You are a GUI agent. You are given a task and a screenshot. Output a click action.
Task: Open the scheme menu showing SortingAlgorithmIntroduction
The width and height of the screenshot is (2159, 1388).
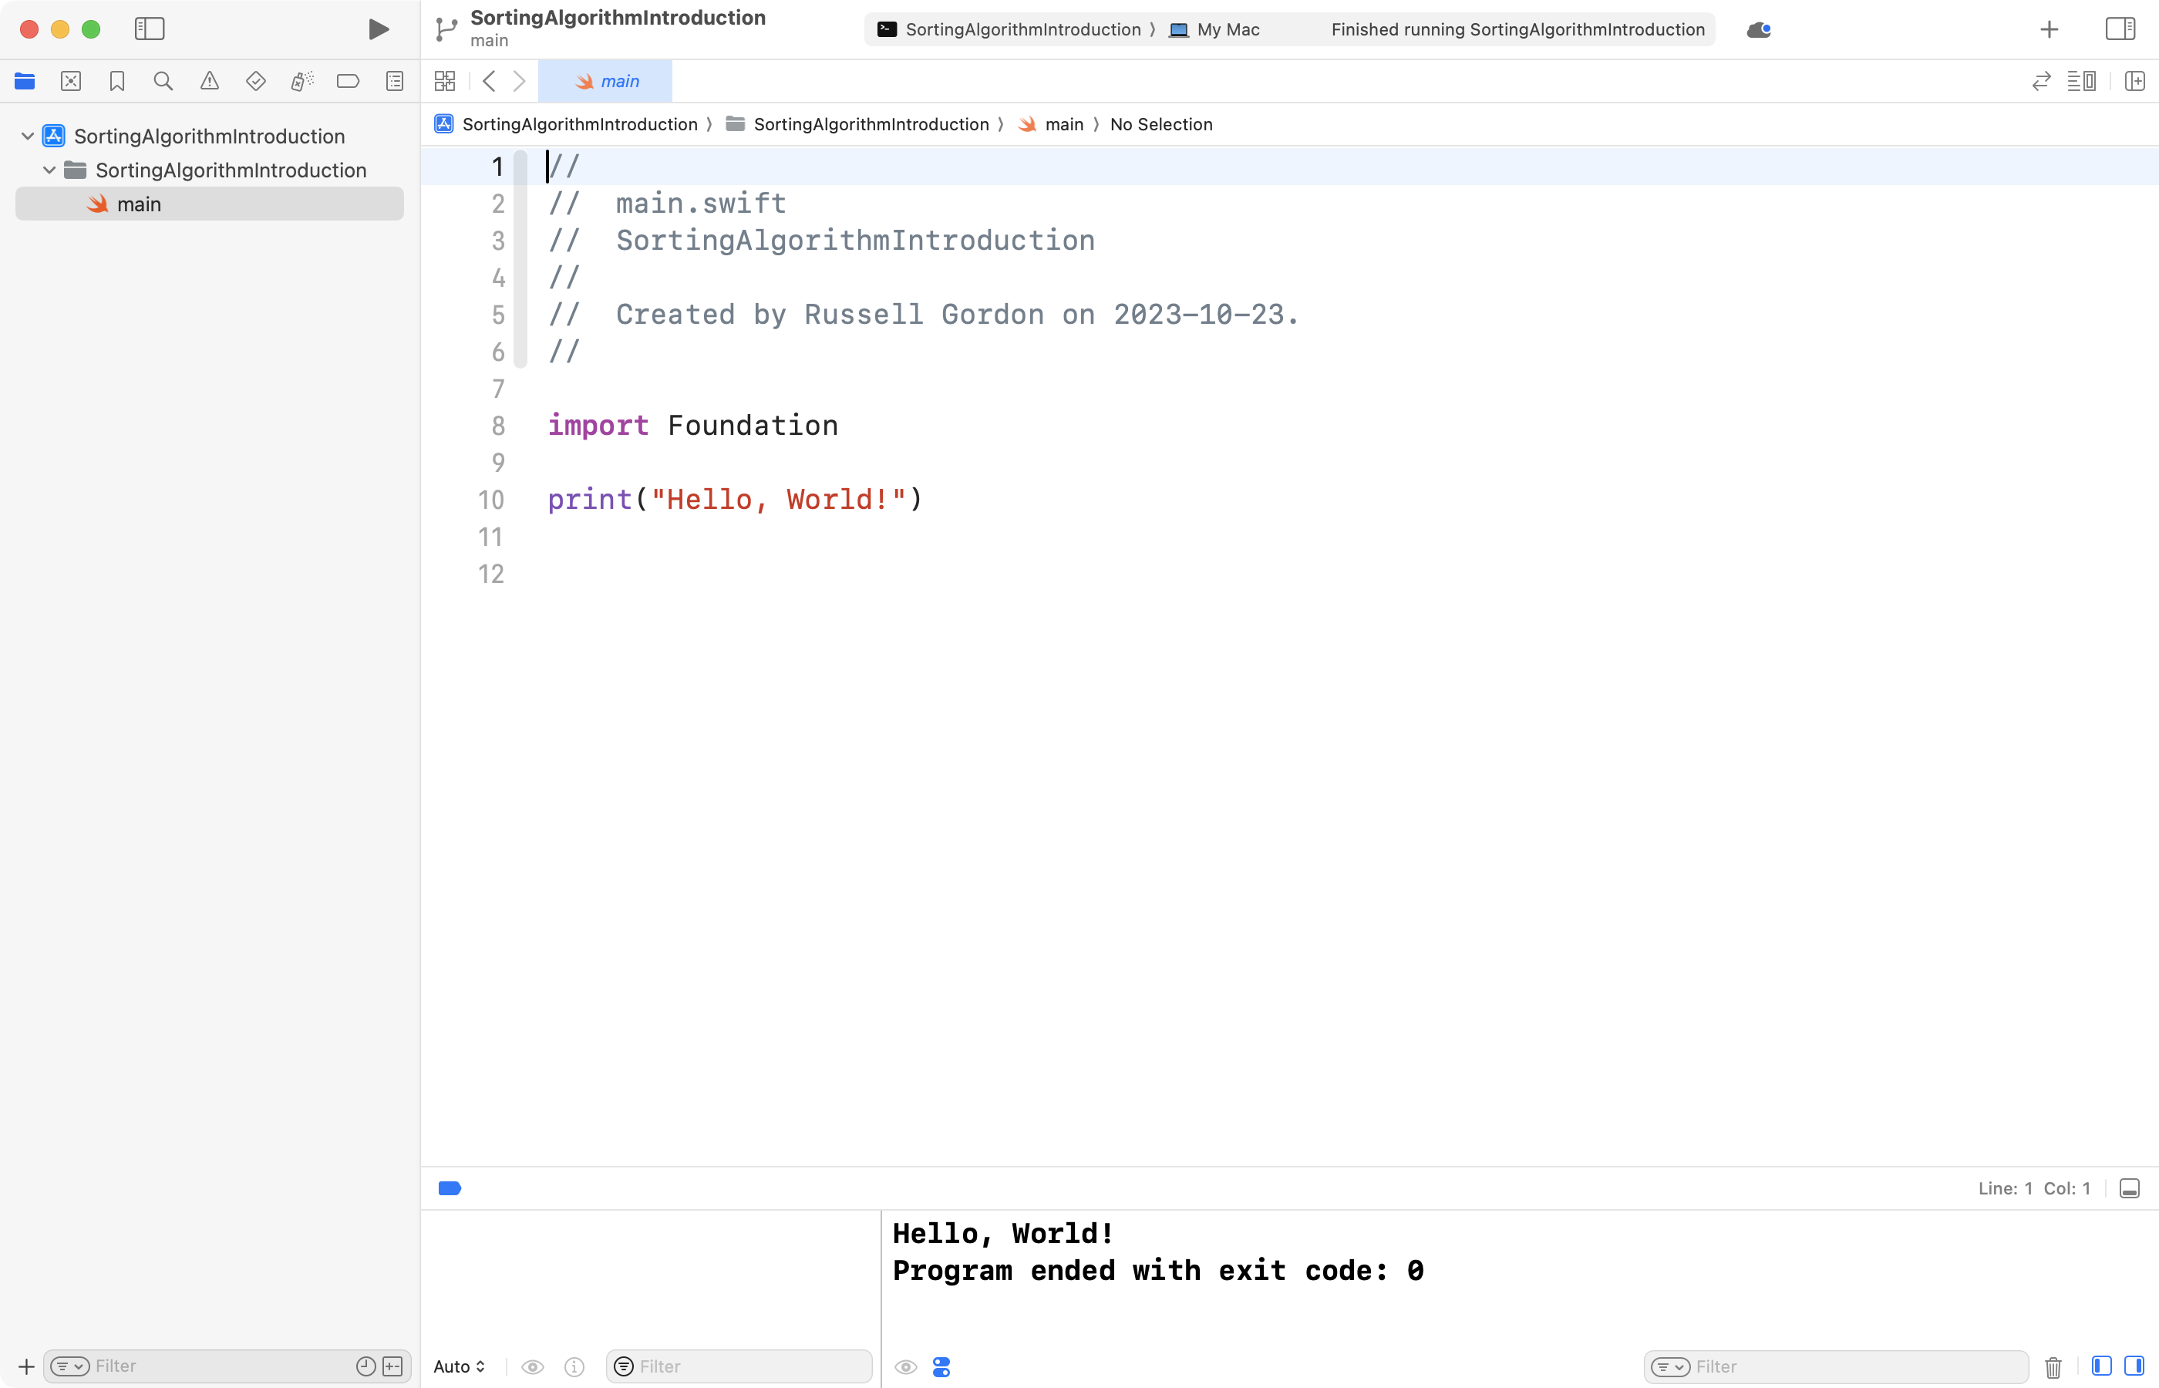[x=1011, y=29]
